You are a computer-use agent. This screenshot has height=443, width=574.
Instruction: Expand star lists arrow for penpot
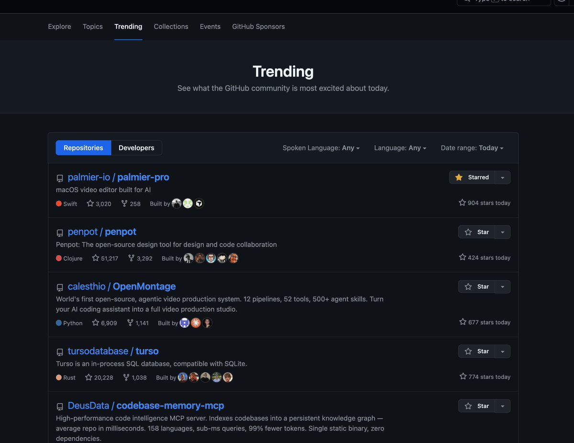pyautogui.click(x=503, y=232)
